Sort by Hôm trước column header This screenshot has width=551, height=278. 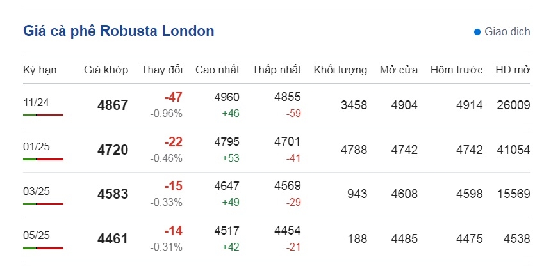click(x=456, y=70)
